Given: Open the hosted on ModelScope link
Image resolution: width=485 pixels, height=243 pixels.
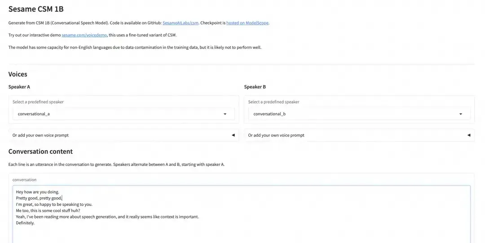Looking at the screenshot, I should pos(247,23).
